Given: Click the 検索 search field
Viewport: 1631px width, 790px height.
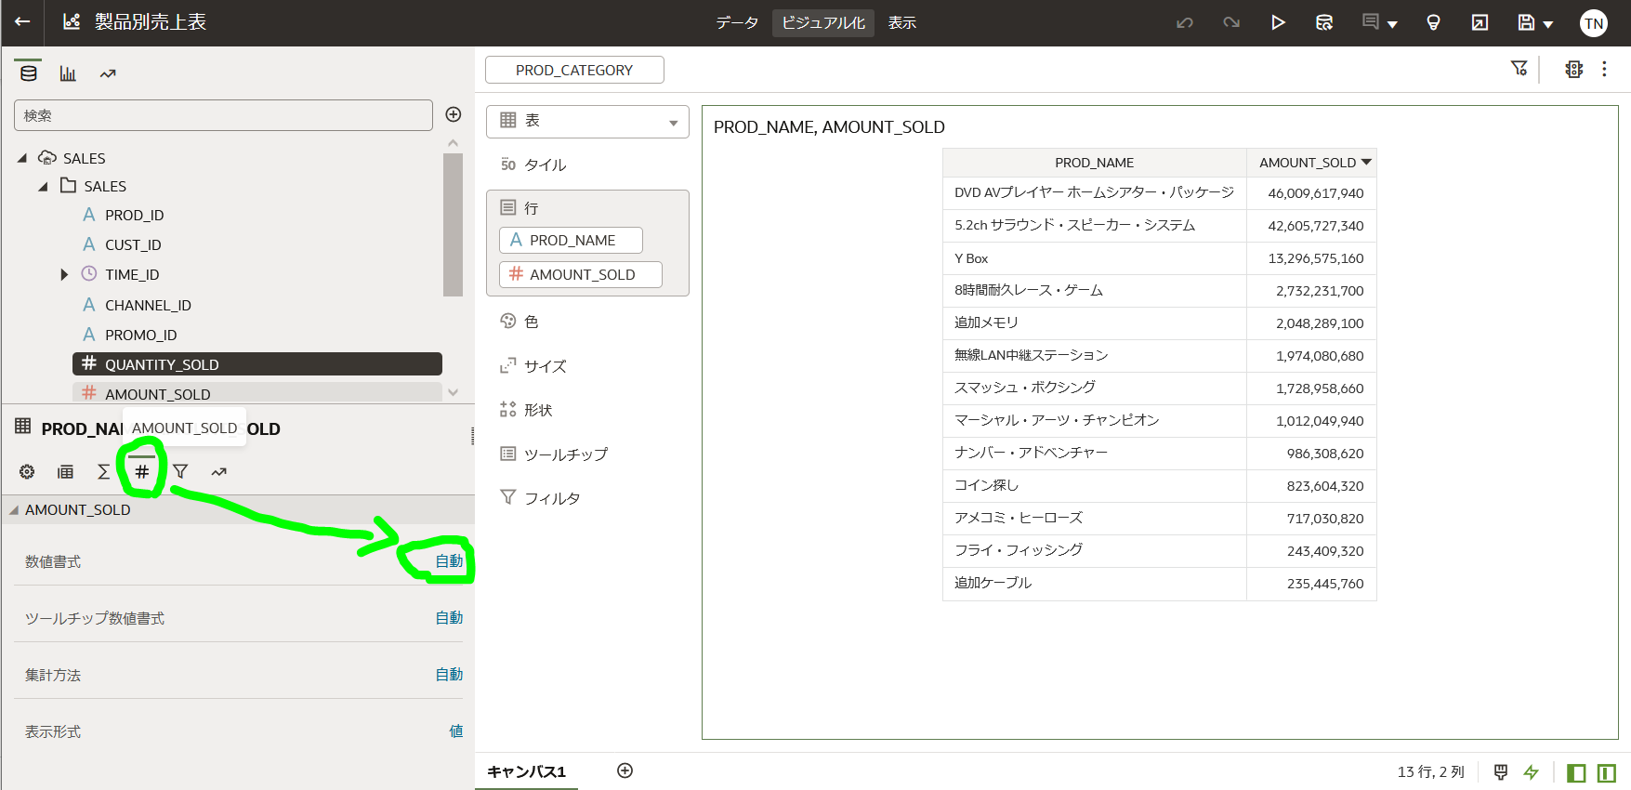Looking at the screenshot, I should pos(223,115).
